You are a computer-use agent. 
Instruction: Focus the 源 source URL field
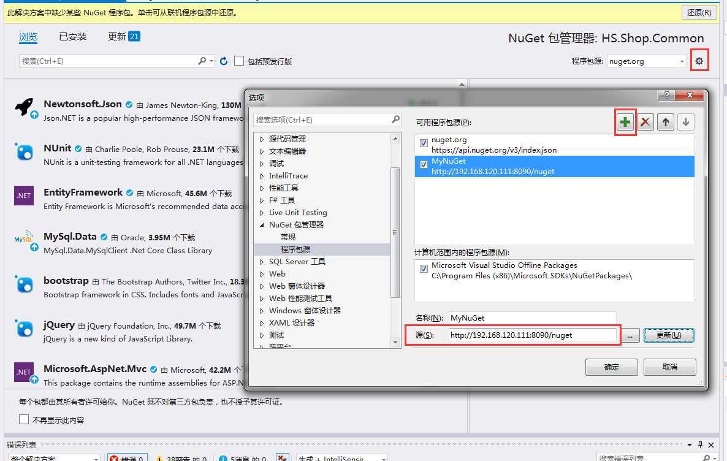pos(532,335)
